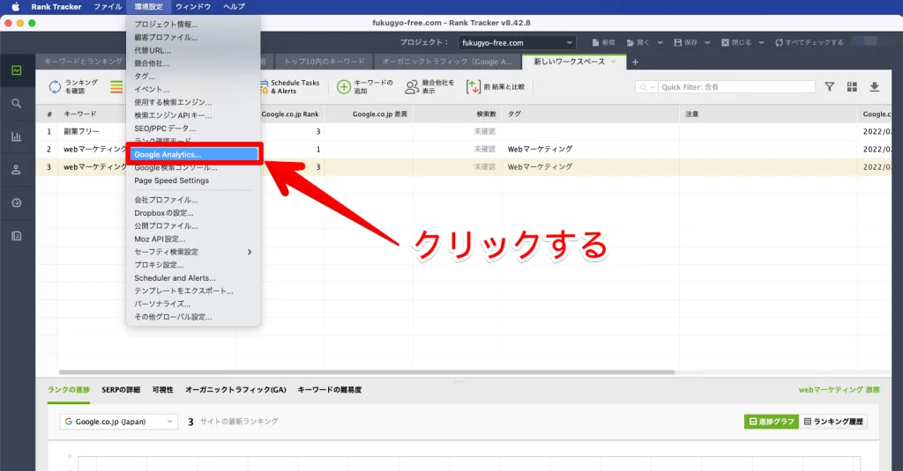903x471 pixels.
Task: Expand the 保存 dropdown arrow
Action: pyautogui.click(x=708, y=42)
